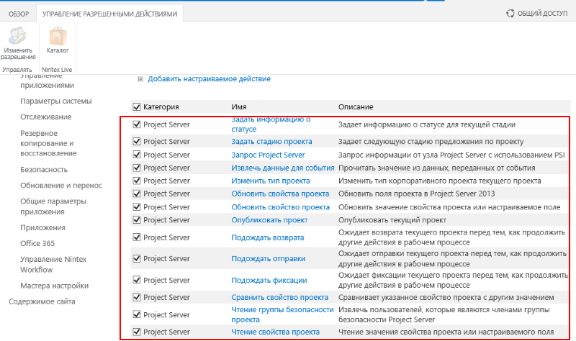Click the Общий доступ share icon
576x341 pixels.
(510, 14)
